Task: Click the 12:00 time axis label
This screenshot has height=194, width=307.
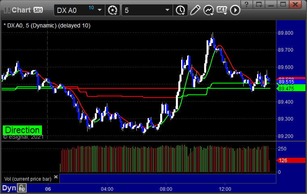Action: coord(225,189)
